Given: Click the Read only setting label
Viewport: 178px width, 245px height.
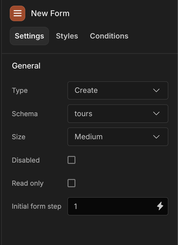Looking at the screenshot, I should pyautogui.click(x=28, y=183).
